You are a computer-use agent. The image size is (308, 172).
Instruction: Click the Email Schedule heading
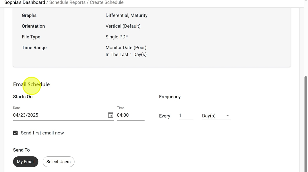click(x=31, y=84)
